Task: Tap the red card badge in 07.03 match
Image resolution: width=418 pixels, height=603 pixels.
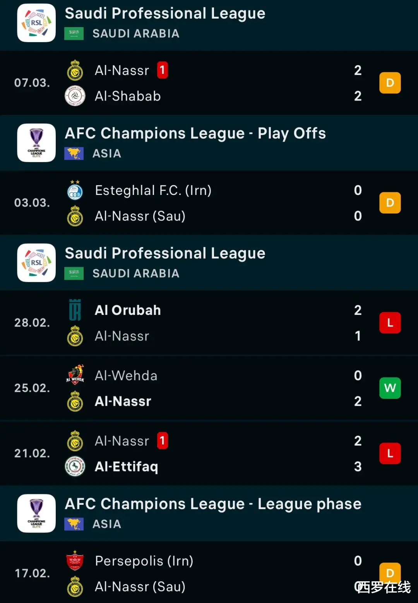Action: pos(163,70)
